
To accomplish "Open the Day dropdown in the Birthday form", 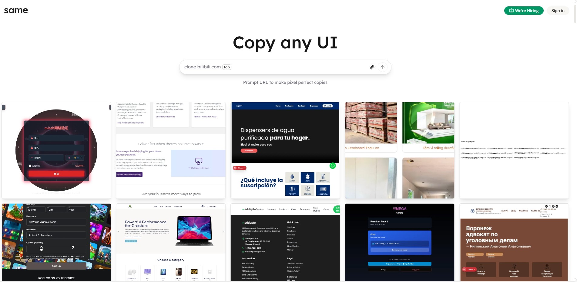I will pyautogui.click(x=56, y=209).
